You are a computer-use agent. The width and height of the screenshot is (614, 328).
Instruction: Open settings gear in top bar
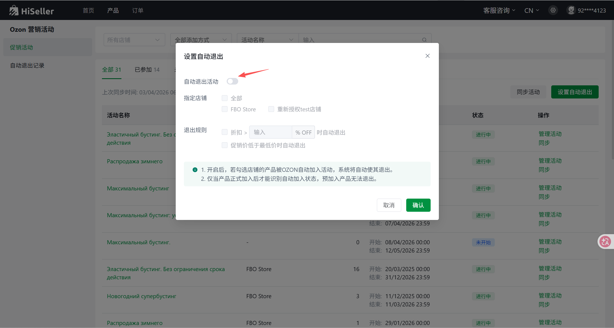click(553, 10)
